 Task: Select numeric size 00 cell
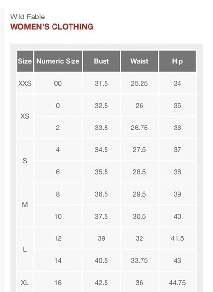[x=58, y=83]
